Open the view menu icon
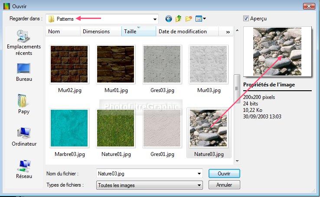Viewport: 320px width, 197px height. coord(200,19)
